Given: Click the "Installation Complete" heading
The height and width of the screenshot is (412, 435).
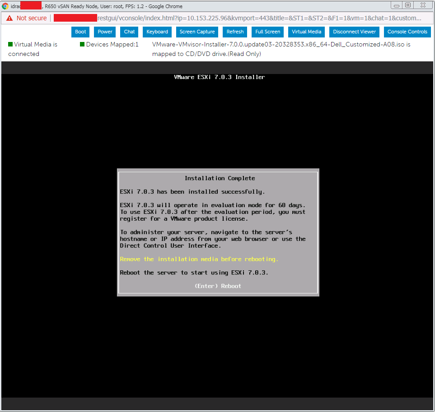Looking at the screenshot, I should coord(220,178).
